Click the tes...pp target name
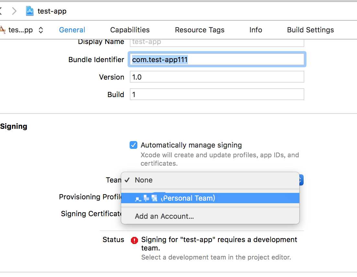Image resolution: width=357 pixels, height=277 pixels. (20, 30)
